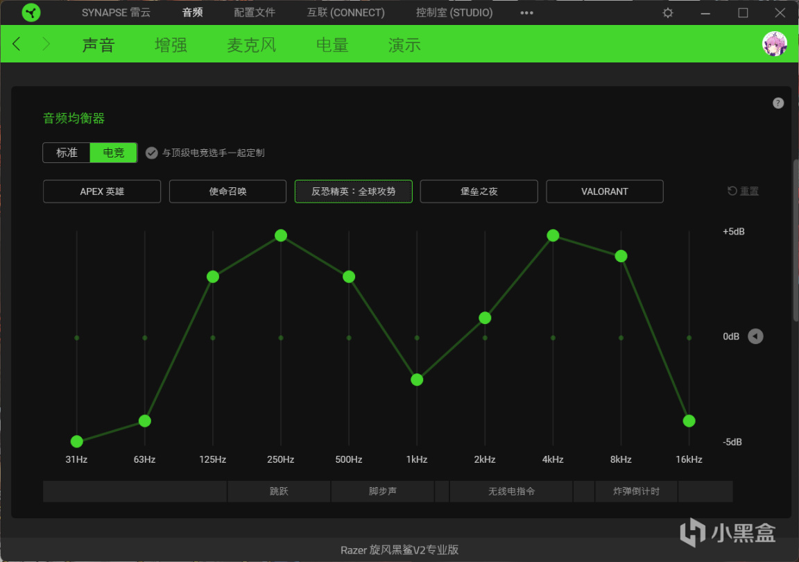
Task: Choose the 堡垒之夜 preset
Action: (479, 191)
